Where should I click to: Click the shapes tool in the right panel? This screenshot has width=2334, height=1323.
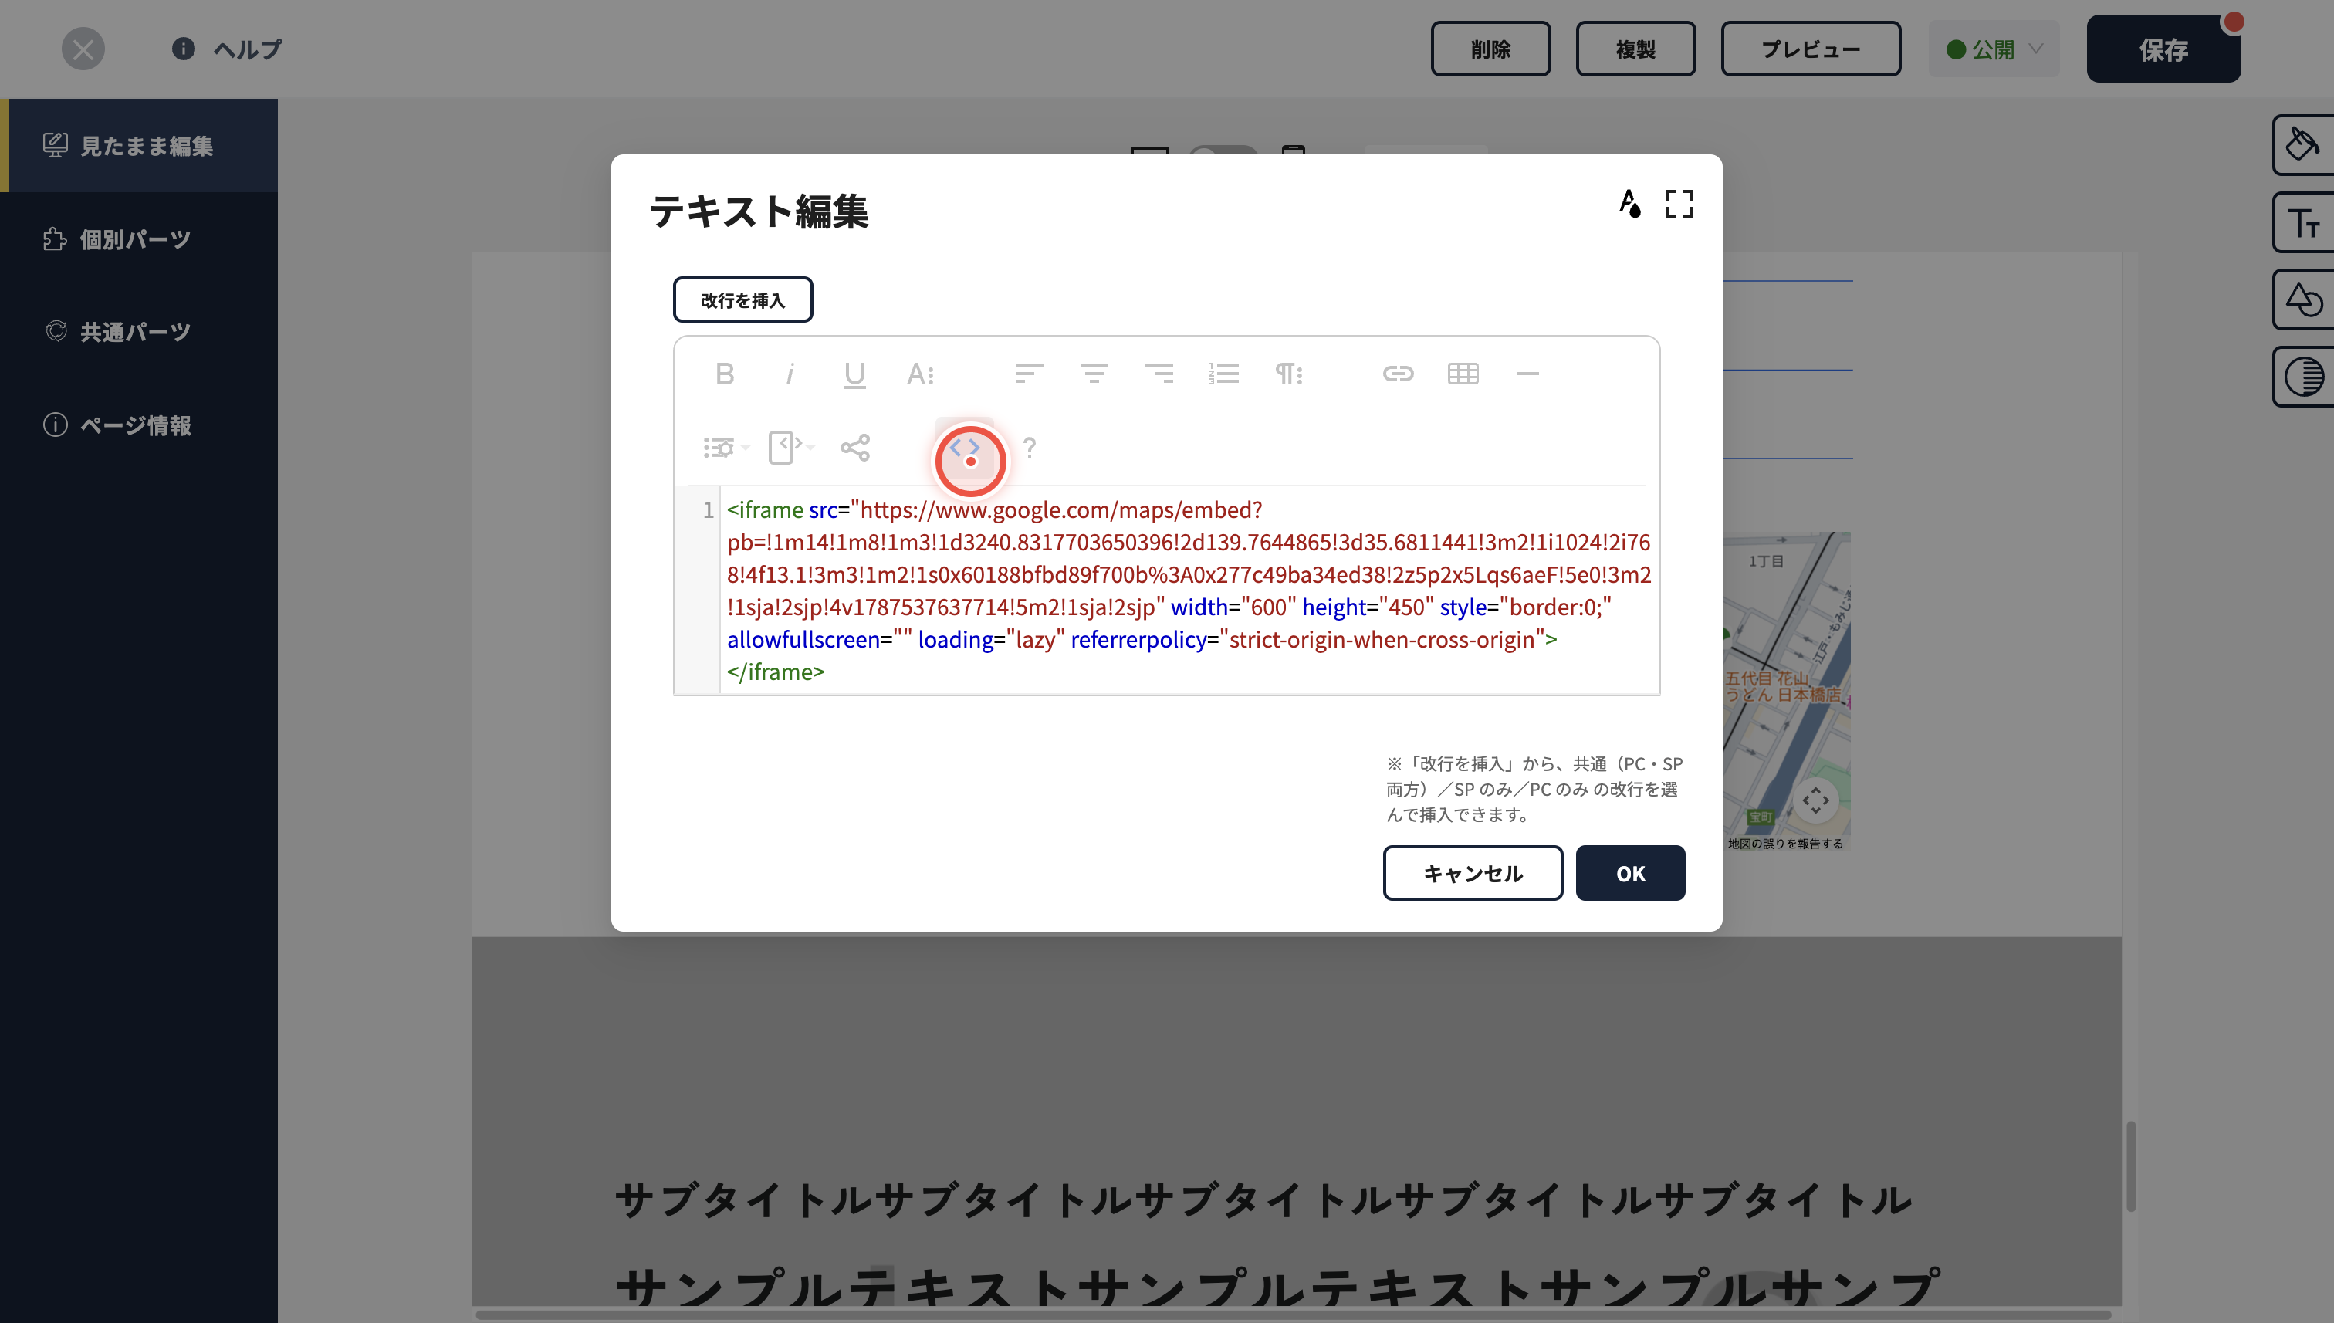2303,299
